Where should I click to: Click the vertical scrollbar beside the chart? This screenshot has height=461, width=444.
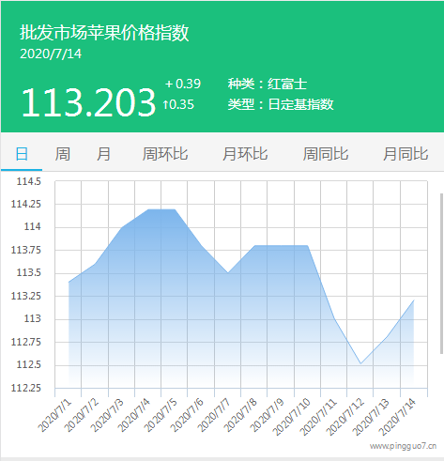click(x=441, y=273)
